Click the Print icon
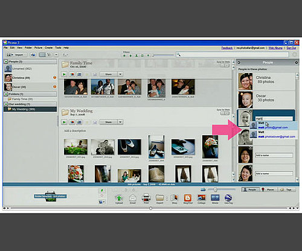The image size is (302, 251). tap(146, 199)
